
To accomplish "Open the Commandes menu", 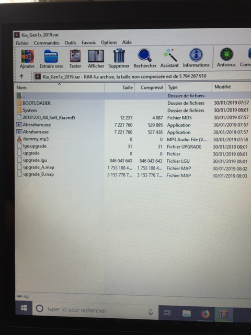I will 47,43.
